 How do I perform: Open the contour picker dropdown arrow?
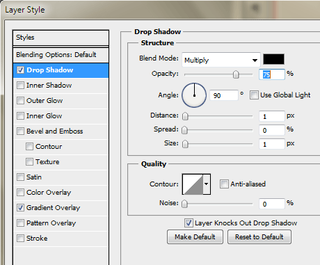click(207, 184)
